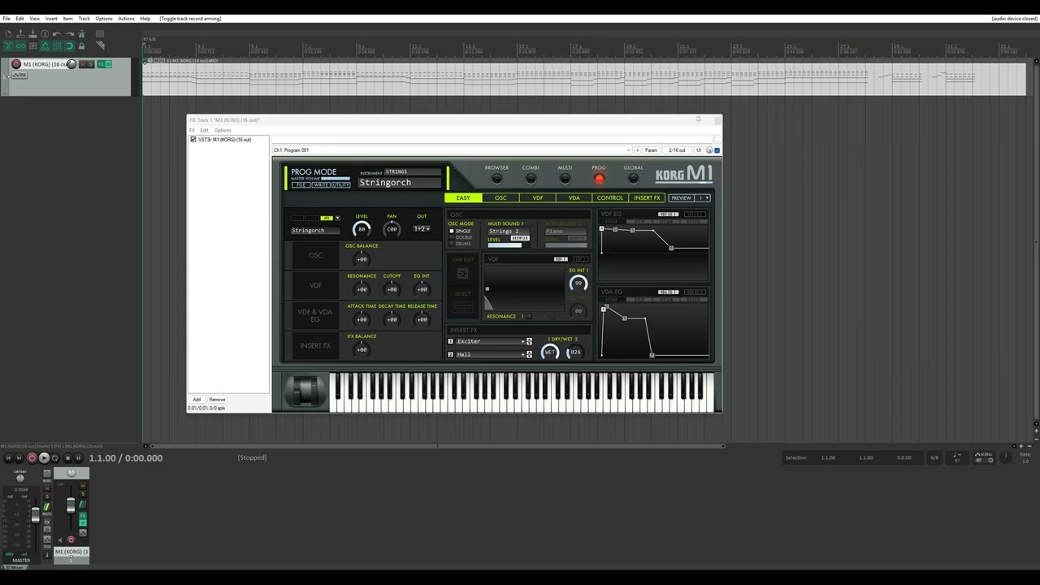Open the File menu
1040x585 pixels.
pyautogui.click(x=6, y=18)
